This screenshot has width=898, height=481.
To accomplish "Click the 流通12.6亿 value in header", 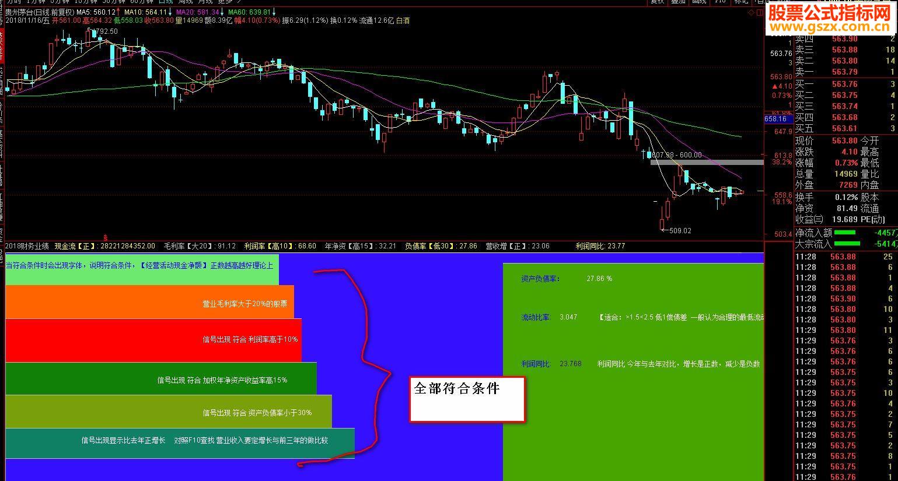I will 376,20.
